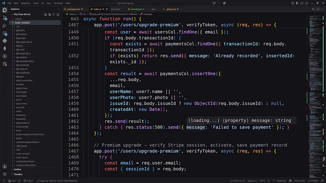326x183 pixels.
Task: Switch to the .env tab
Action: (154, 9)
